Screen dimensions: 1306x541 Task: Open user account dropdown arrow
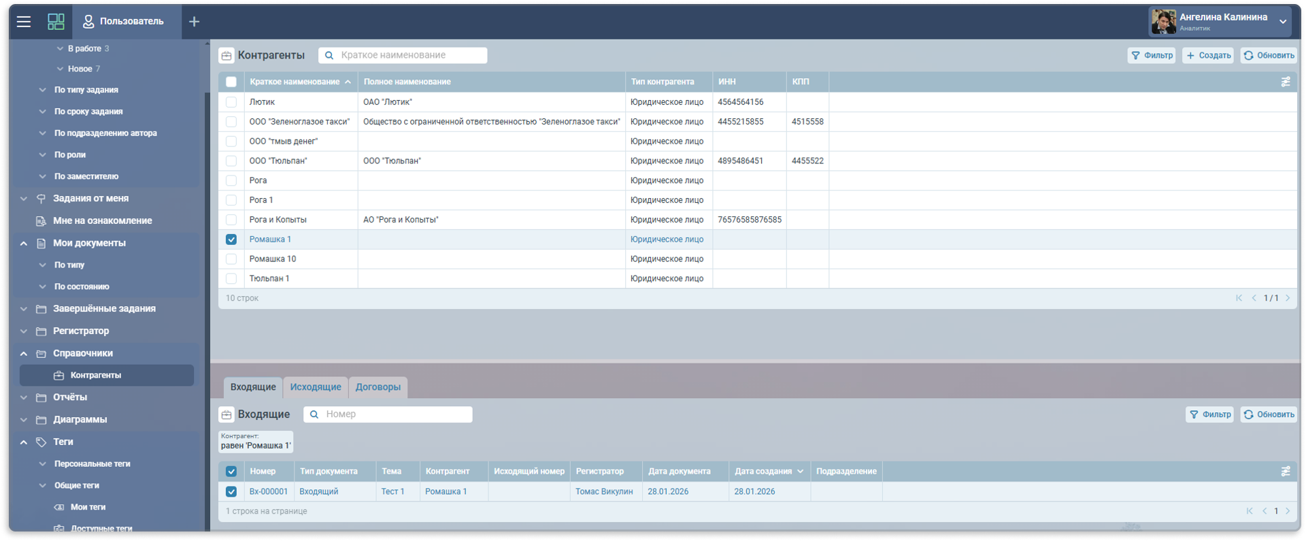pos(1283,22)
